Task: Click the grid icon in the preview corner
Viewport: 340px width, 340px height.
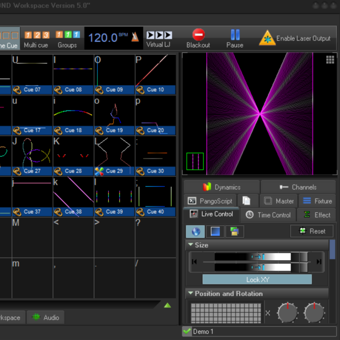Action: pyautogui.click(x=330, y=60)
